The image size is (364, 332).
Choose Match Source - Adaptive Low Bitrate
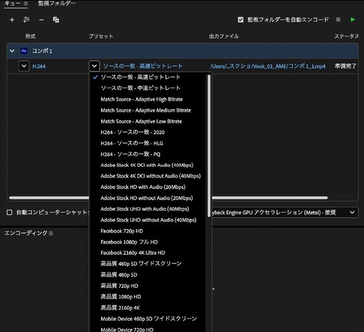[148, 121]
